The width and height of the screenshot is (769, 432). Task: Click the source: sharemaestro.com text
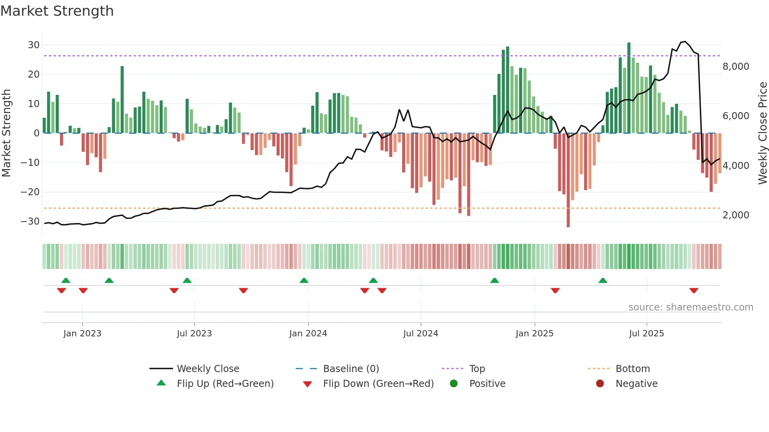coord(691,307)
